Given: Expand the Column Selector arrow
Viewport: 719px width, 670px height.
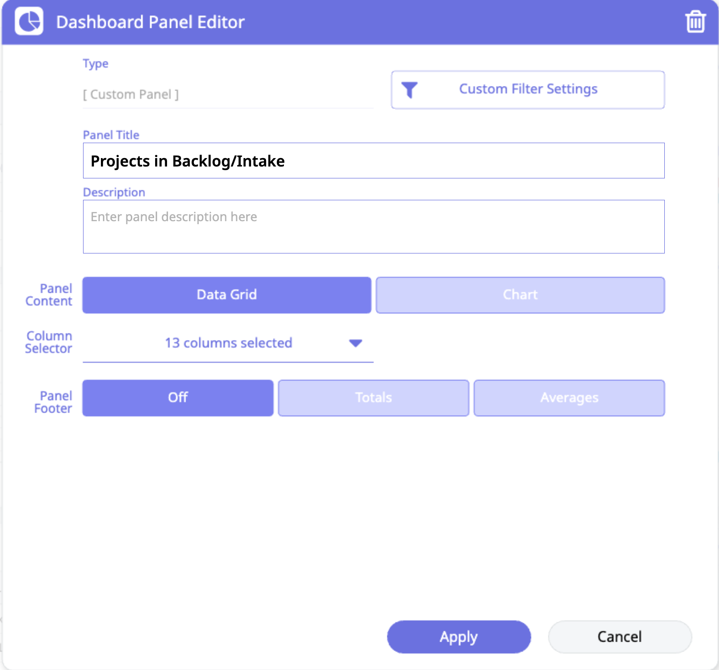Looking at the screenshot, I should tap(356, 343).
